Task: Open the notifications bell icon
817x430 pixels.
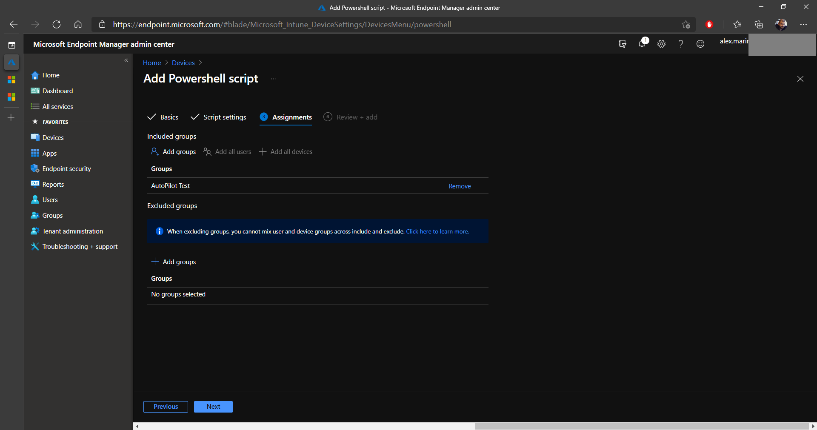Action: [642, 43]
